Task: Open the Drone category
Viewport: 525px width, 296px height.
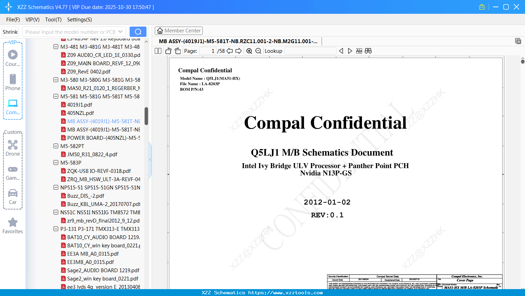Action: 13,148
